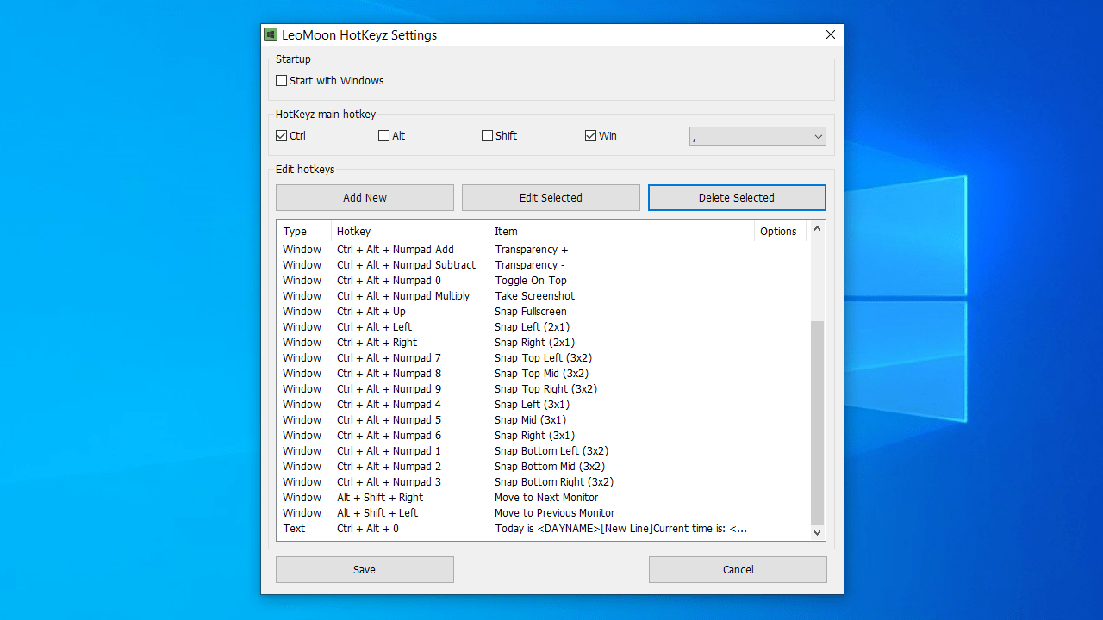
Task: Click hotkey cell Ctrl + Alt + 0
Action: click(x=368, y=529)
